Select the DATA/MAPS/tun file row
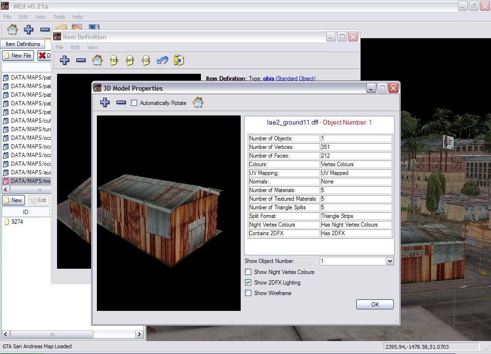This screenshot has width=491, height=354. (x=27, y=129)
